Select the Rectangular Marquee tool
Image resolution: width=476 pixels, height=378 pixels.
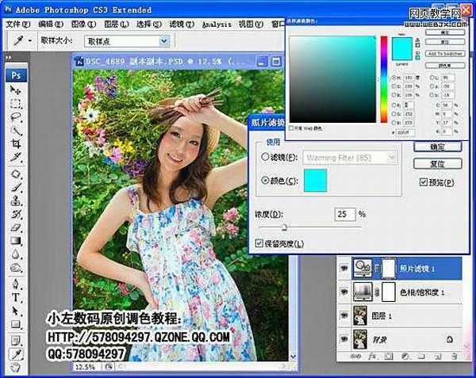(15, 104)
